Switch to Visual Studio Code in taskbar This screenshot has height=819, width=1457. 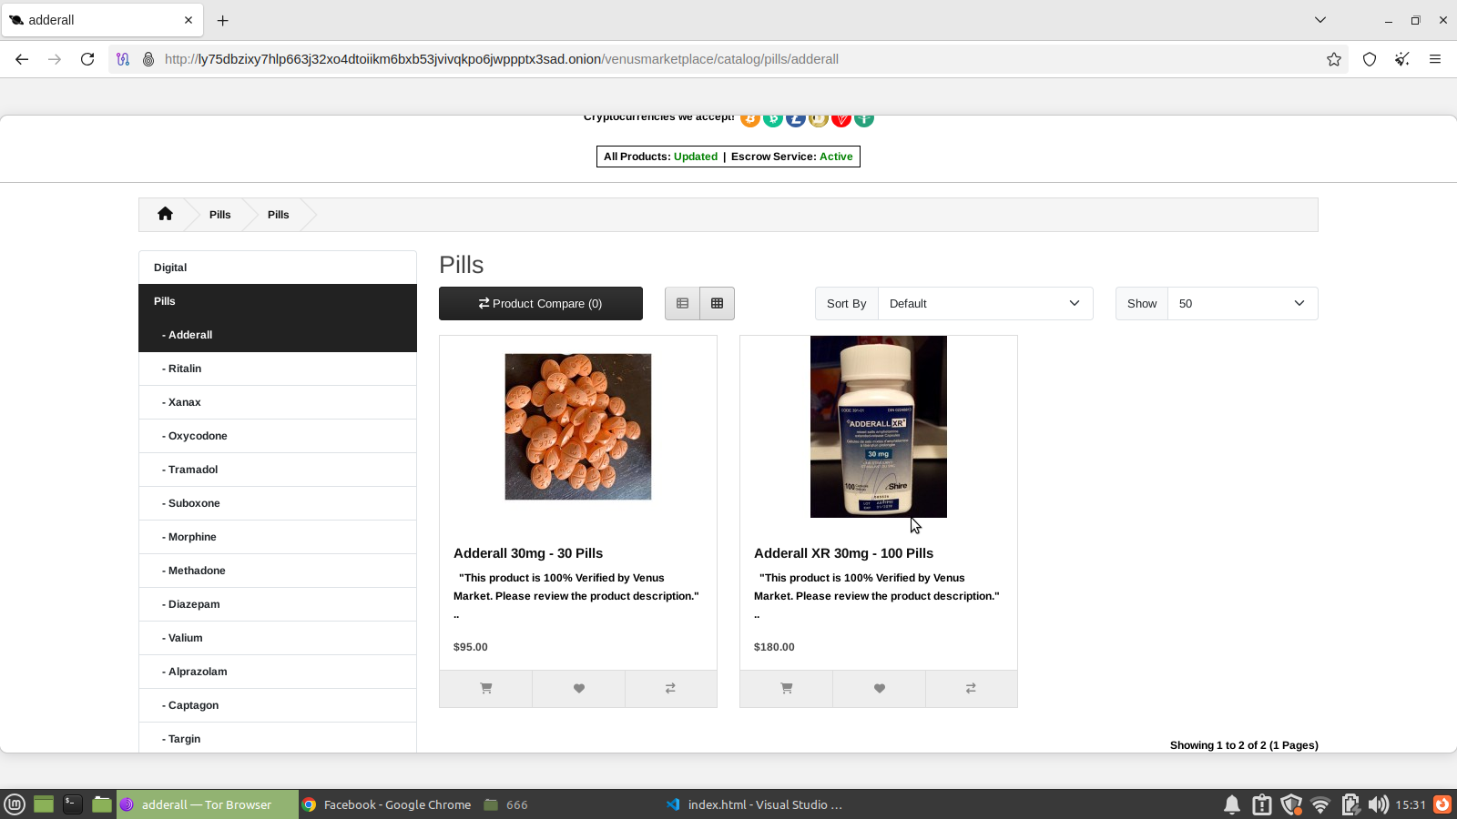(x=754, y=804)
